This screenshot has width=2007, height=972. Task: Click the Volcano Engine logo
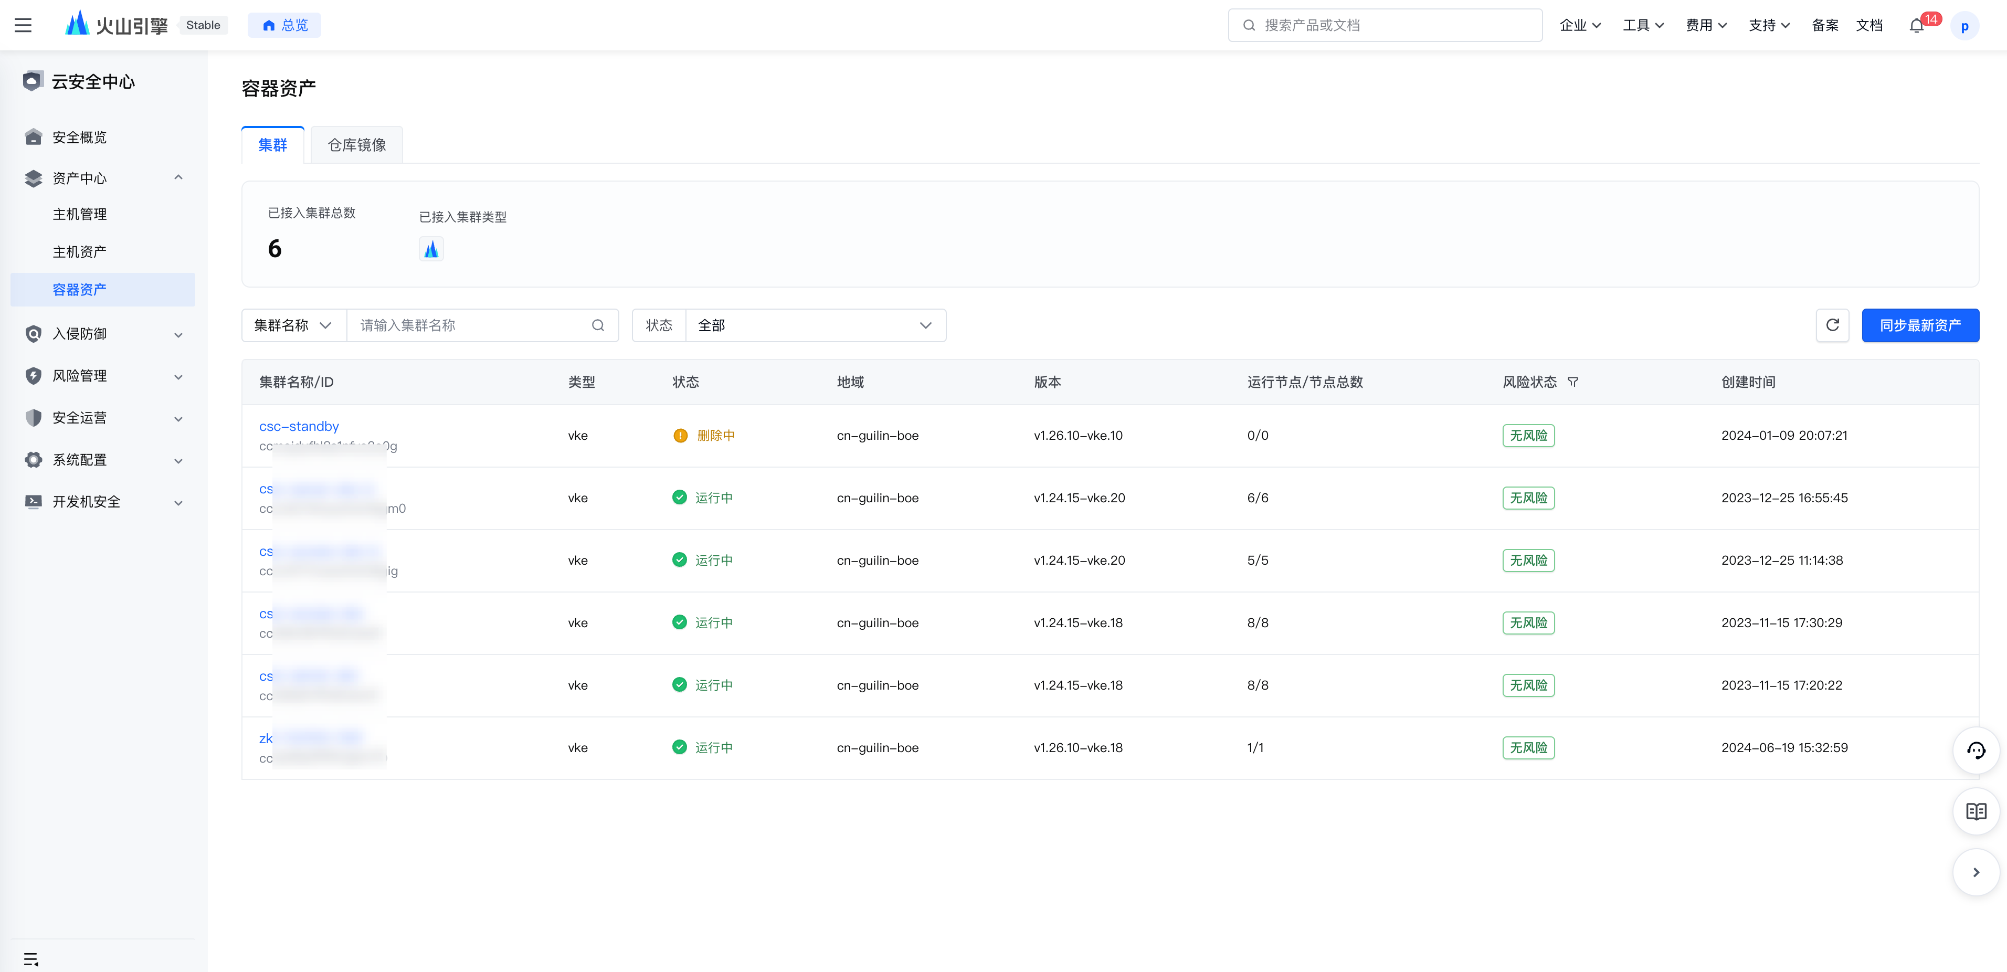coord(116,24)
